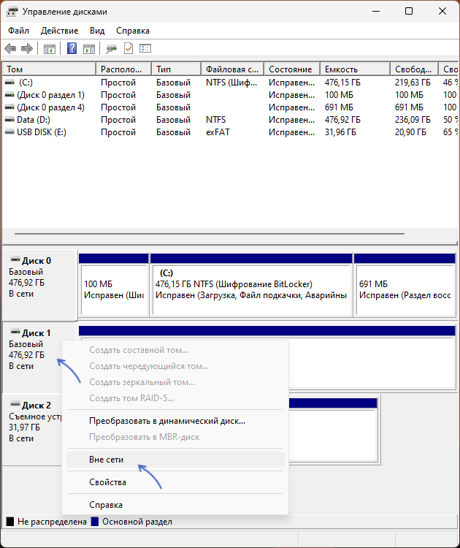
Task: Click the toolbar icon left of the orange checkmark
Action: click(x=112, y=48)
